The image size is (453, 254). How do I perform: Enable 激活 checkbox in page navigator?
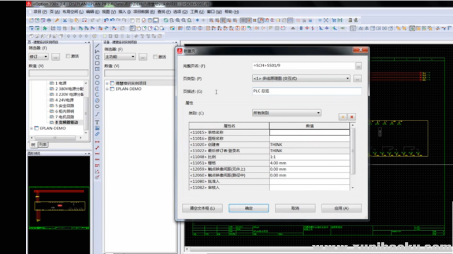point(68,56)
